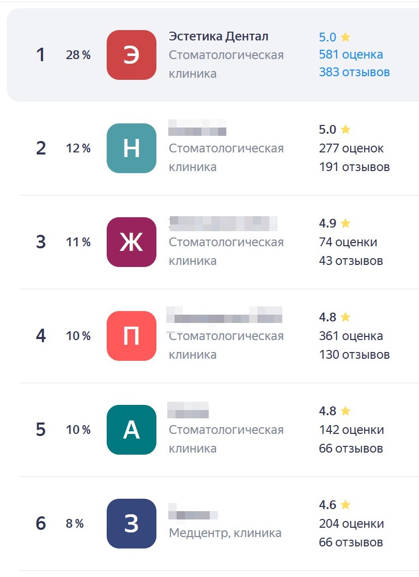Click the red Э clinic icon
419x577 pixels.
click(x=131, y=55)
